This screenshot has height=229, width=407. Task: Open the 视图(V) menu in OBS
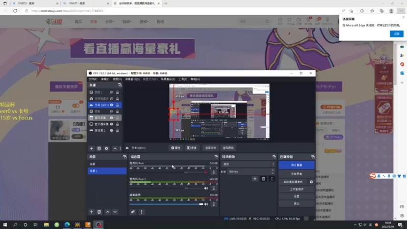[x=117, y=79]
